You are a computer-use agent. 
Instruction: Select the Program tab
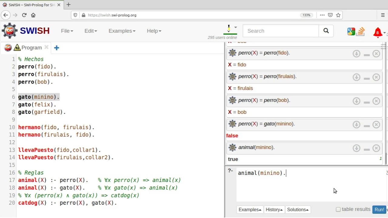click(32, 48)
